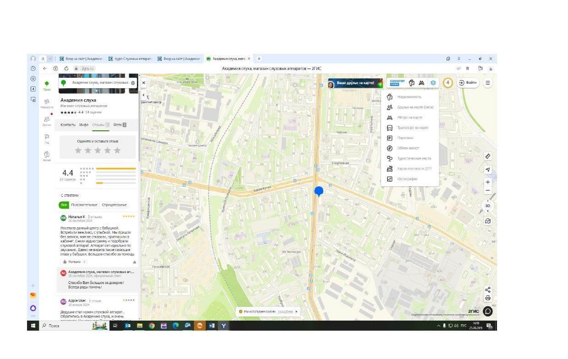Click the my location arrow icon
The image size is (568, 359).
coord(487,170)
